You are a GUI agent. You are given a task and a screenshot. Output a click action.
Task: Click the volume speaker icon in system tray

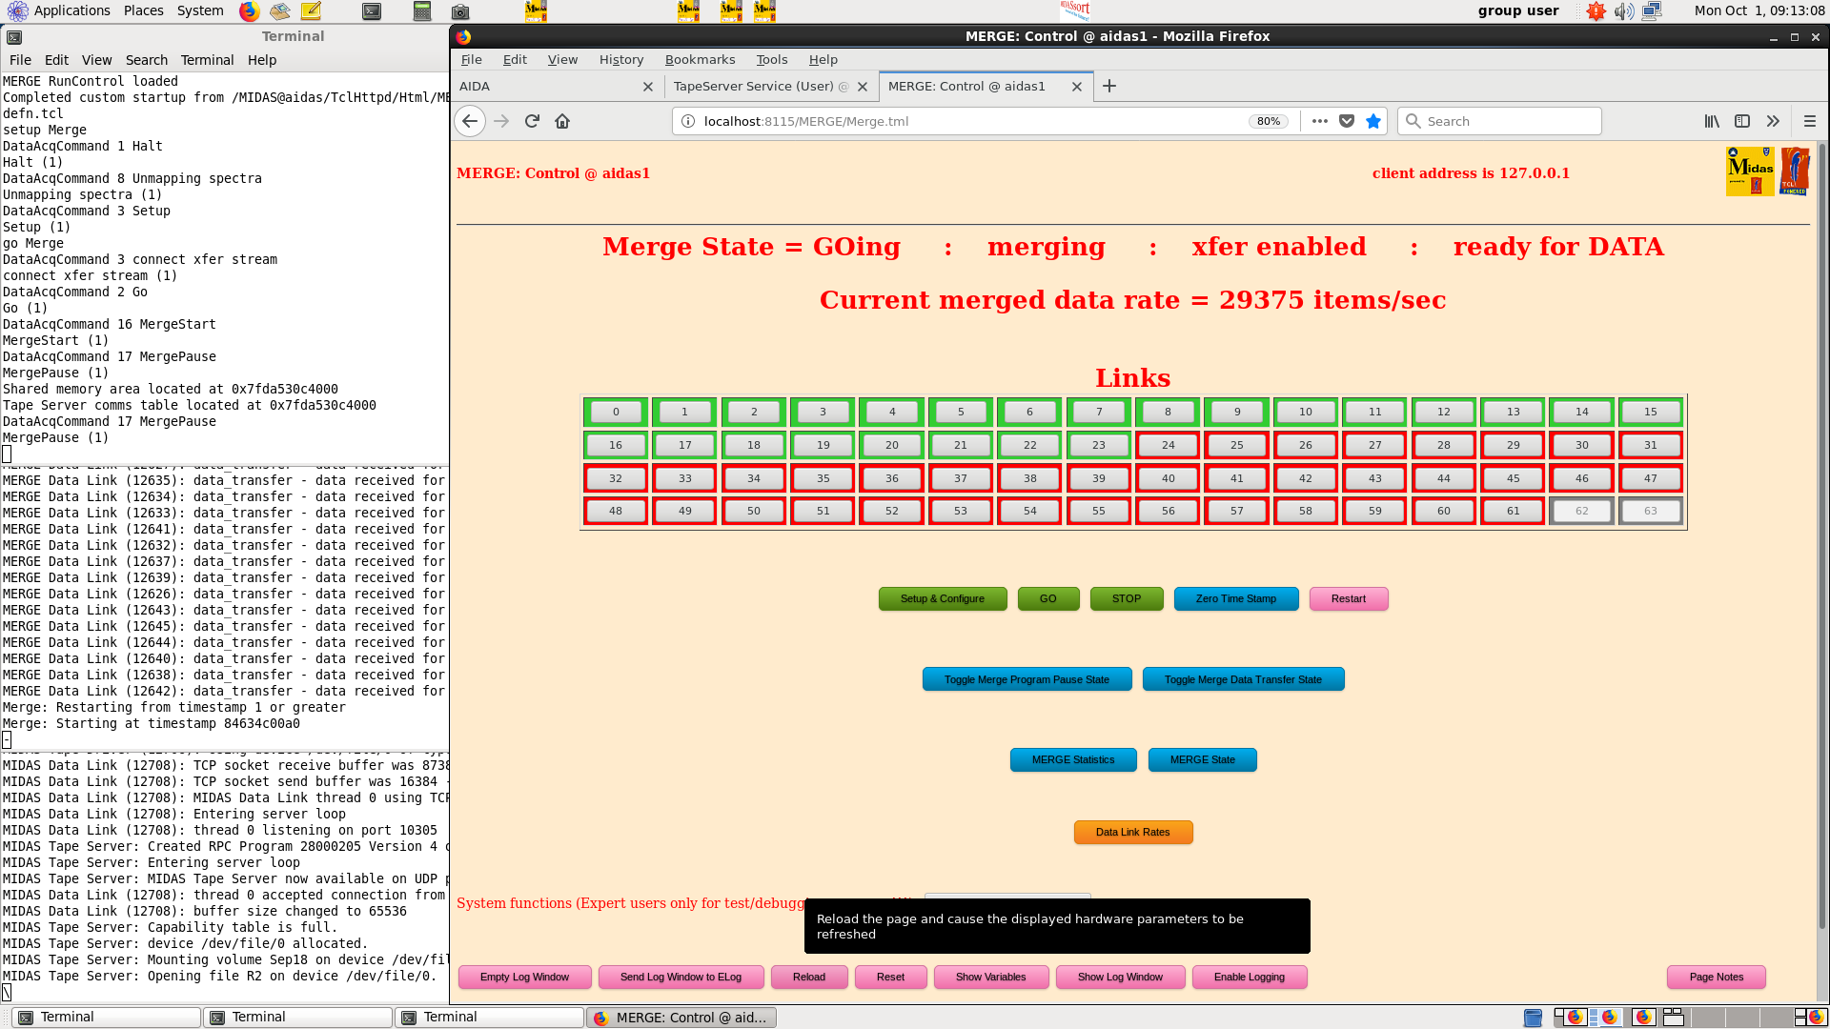(x=1624, y=11)
